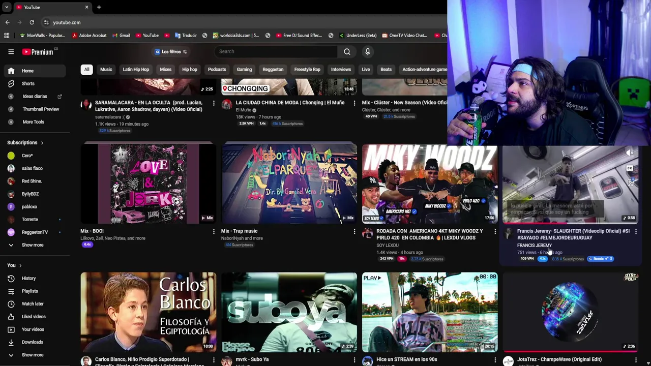Open the Carlos Blanco video thumbnail
The height and width of the screenshot is (366, 651).
(x=148, y=312)
